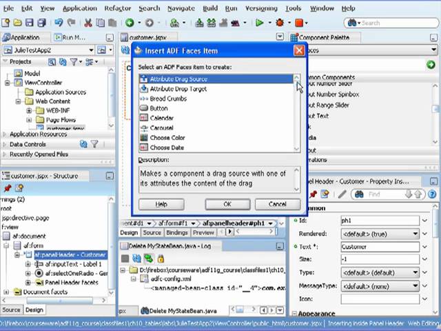Screen dimensions: 441x331
Task: Select the Preview editor tab
Action: click(x=203, y=232)
